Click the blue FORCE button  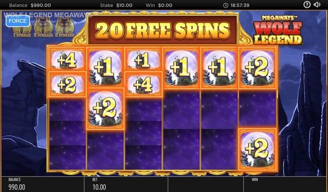tap(18, 21)
